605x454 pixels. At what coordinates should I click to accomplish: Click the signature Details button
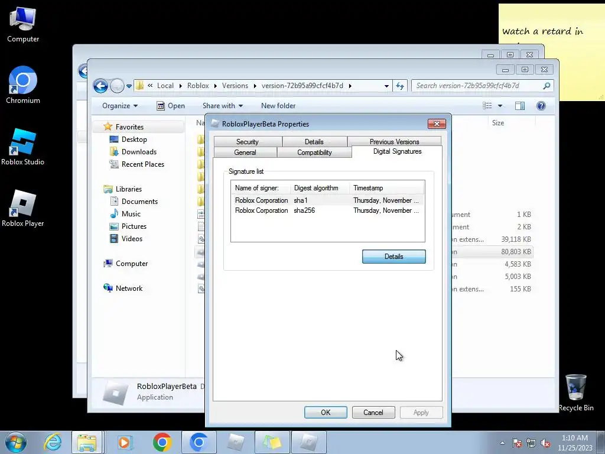click(393, 257)
